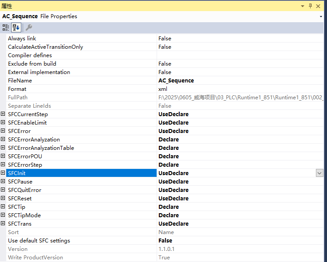Viewport: 327px width, 262px height.
Task: Expand the SFCInit property
Action: click(3, 173)
